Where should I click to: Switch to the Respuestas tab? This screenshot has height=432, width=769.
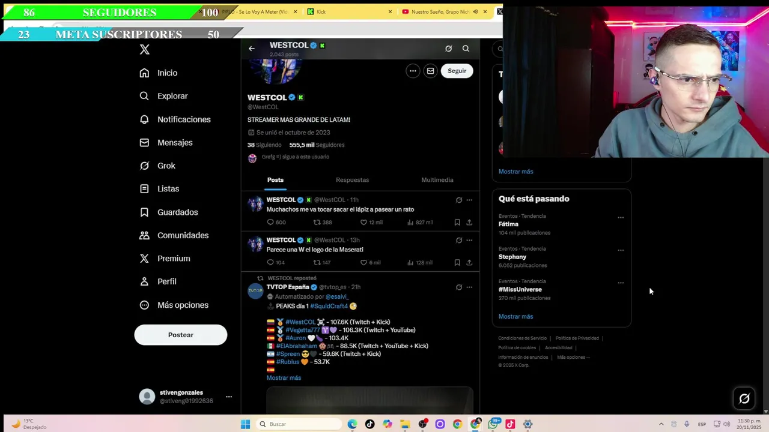coord(352,180)
